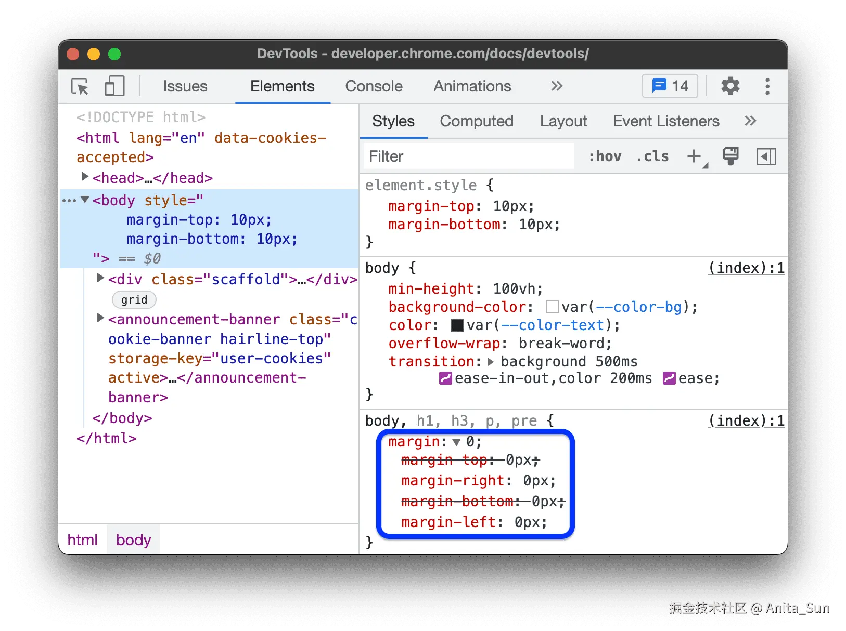The width and height of the screenshot is (846, 631).
Task: Click the --color-bg variable link
Action: pos(639,307)
